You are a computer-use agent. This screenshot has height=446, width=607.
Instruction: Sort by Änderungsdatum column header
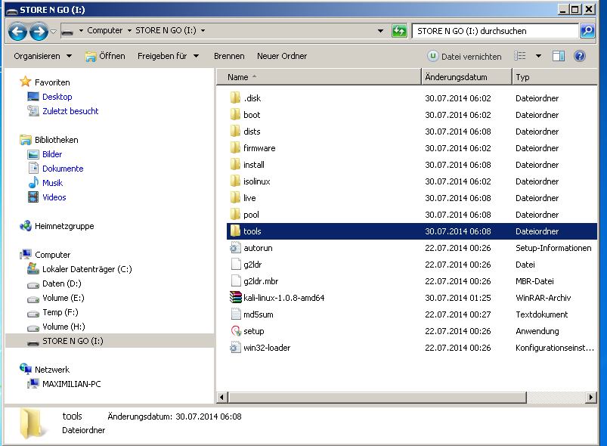(x=466, y=77)
